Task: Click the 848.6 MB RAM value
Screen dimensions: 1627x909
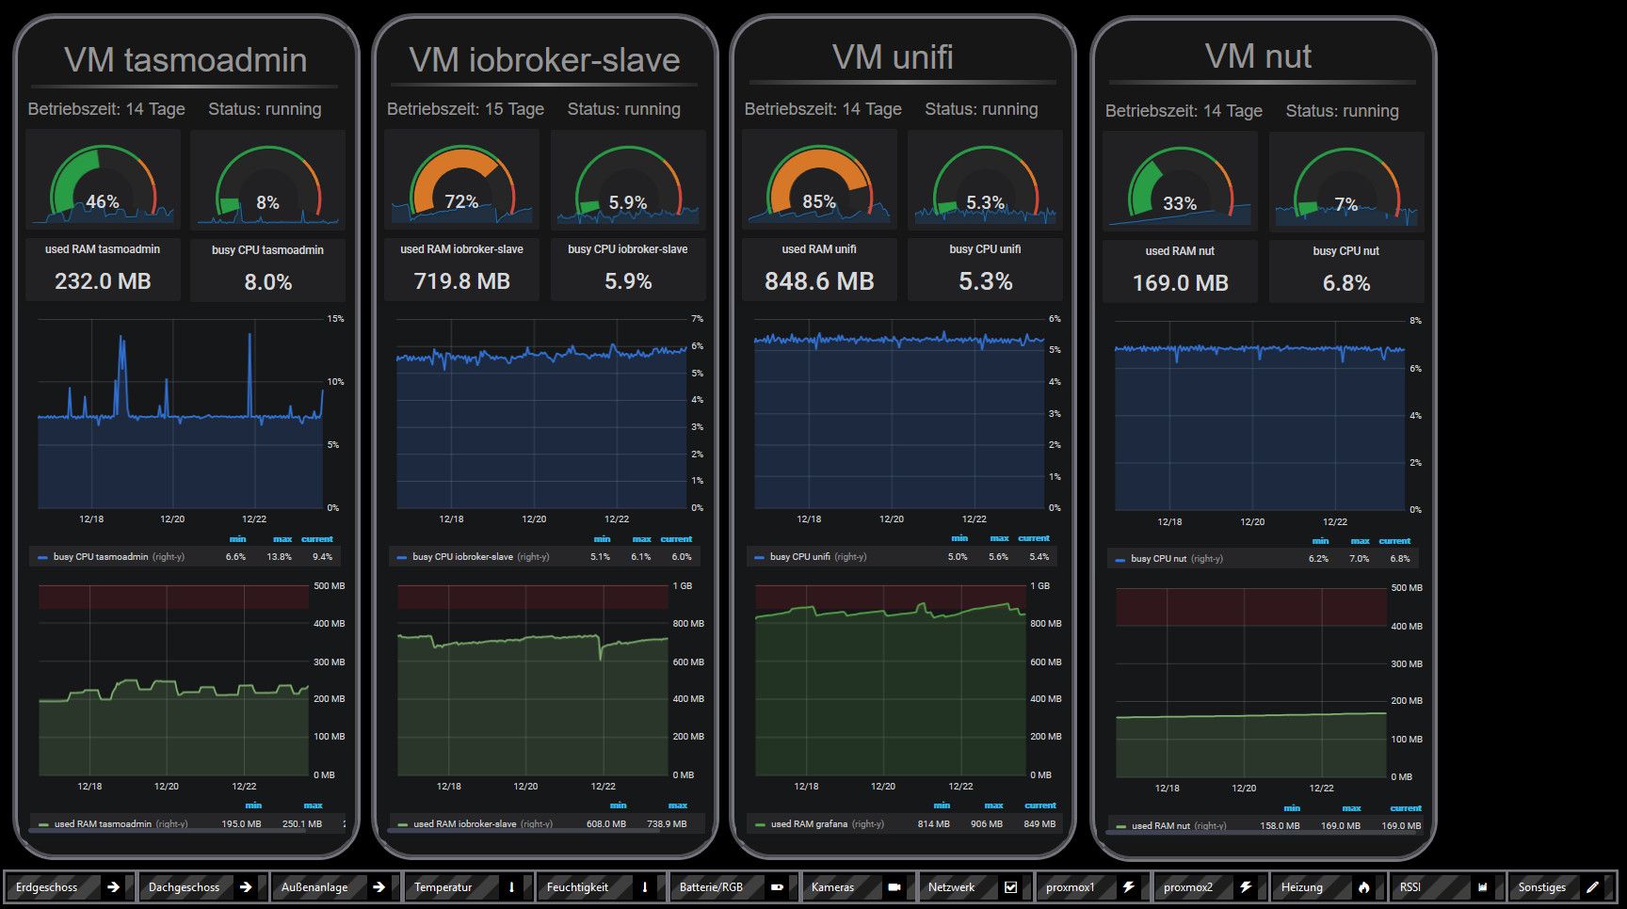Action: point(819,281)
